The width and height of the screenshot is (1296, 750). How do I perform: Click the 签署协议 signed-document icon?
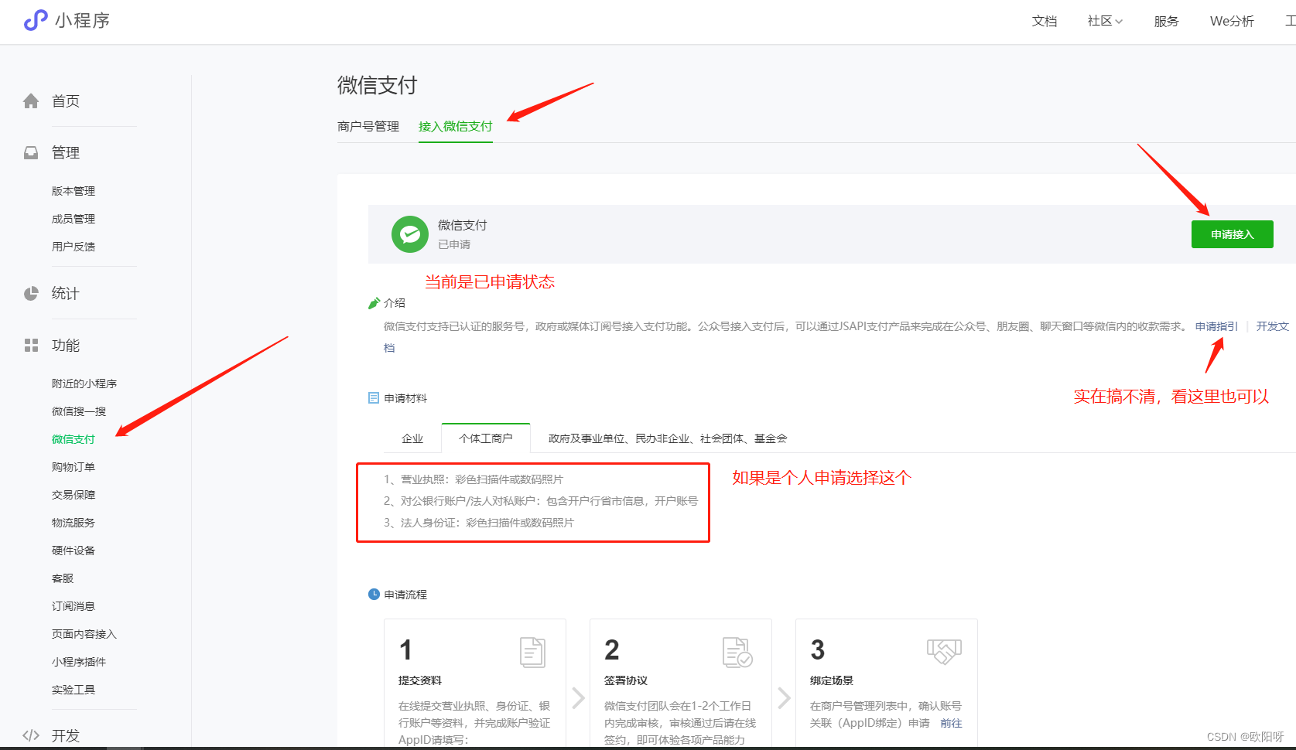[x=737, y=653]
